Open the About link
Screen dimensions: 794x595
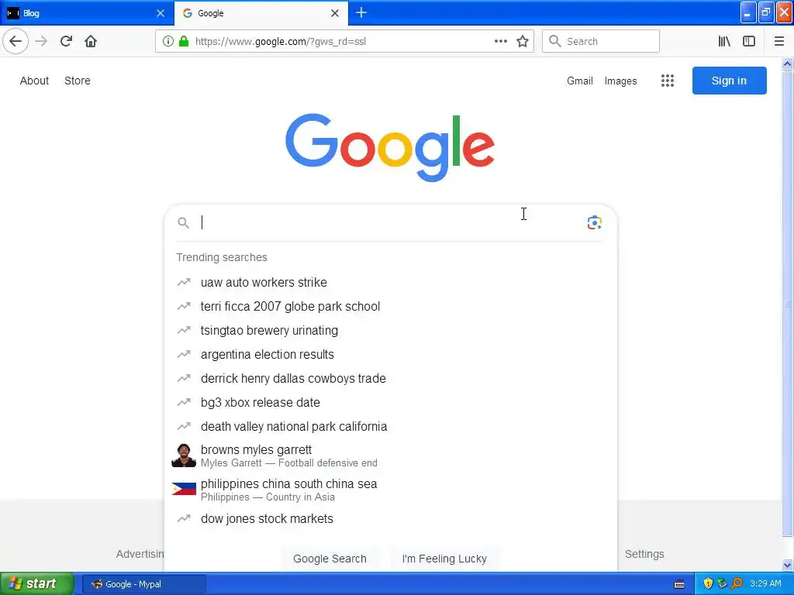34,81
